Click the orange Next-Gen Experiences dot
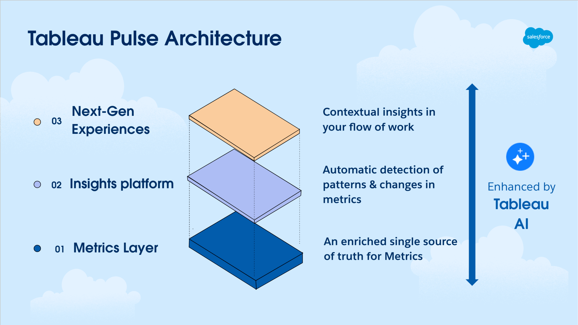 coord(38,121)
